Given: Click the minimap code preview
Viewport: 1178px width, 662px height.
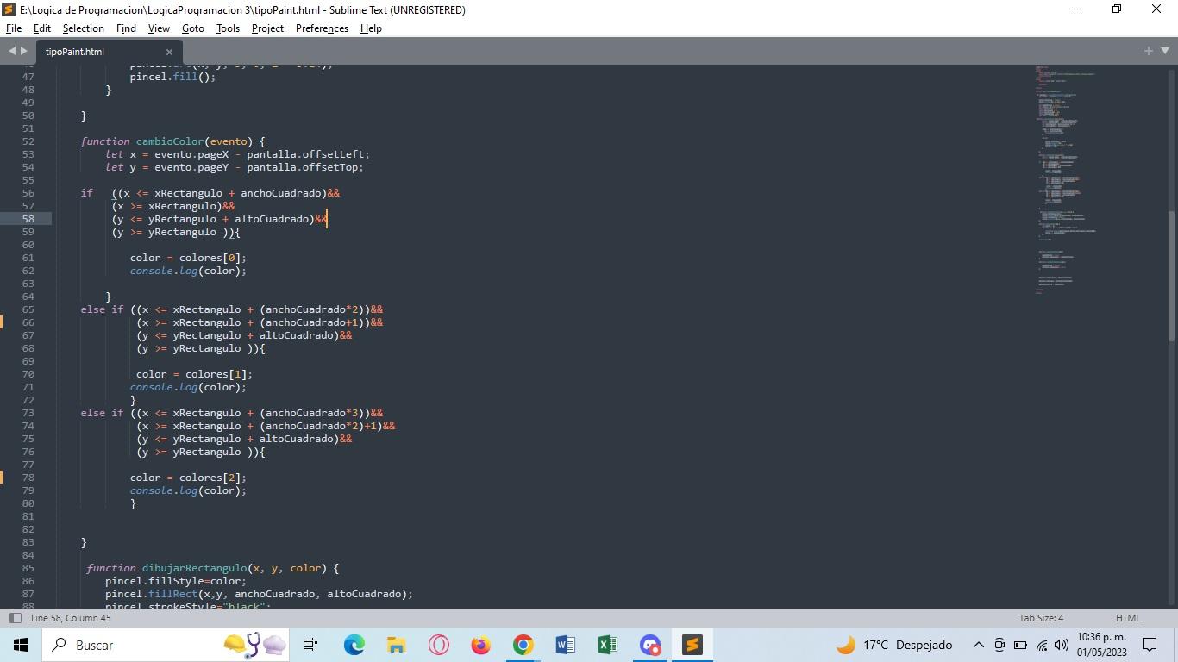Looking at the screenshot, I should pos(1065,179).
